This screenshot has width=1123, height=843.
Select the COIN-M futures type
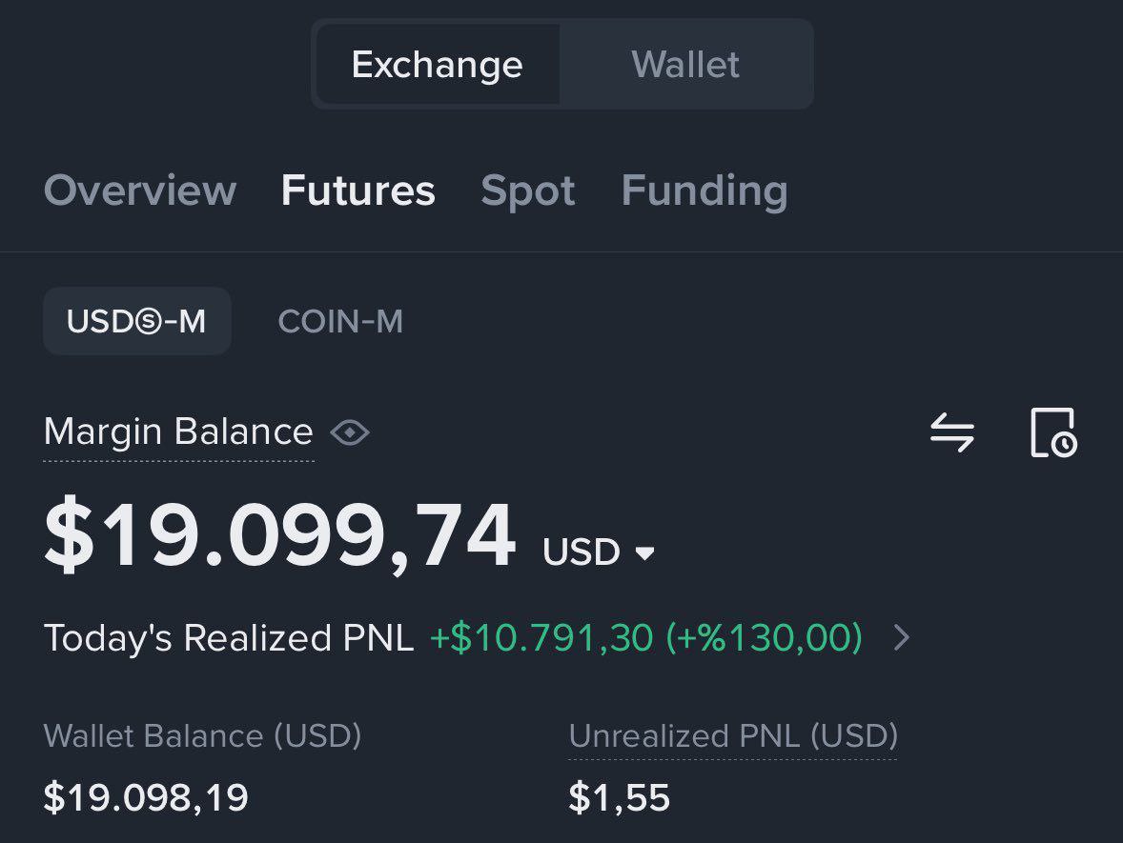point(340,321)
